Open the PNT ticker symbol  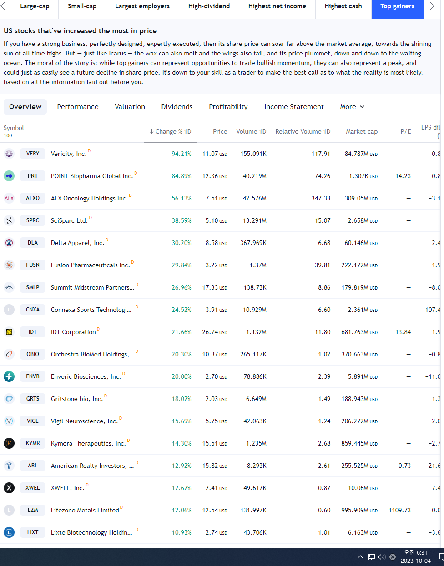click(33, 176)
